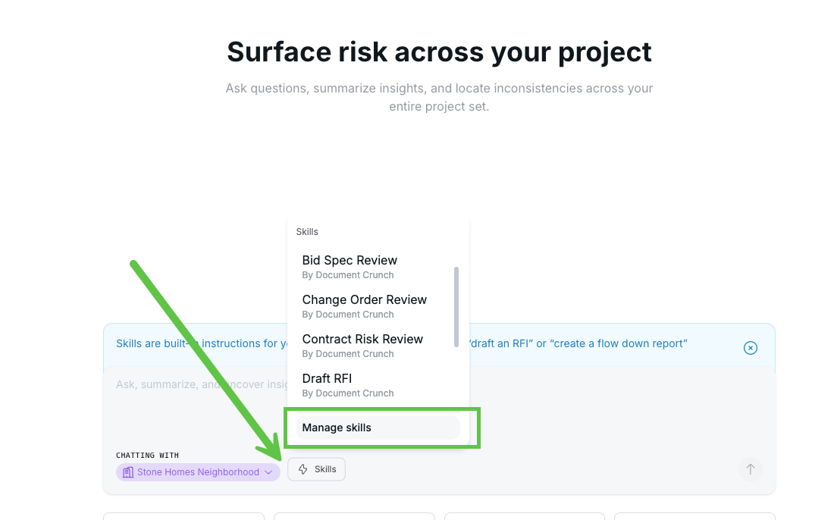Toggle the Skills button dropdown
The height and width of the screenshot is (520, 834).
coord(316,469)
